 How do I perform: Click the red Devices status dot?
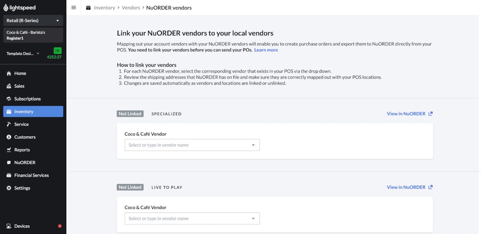tap(60, 226)
